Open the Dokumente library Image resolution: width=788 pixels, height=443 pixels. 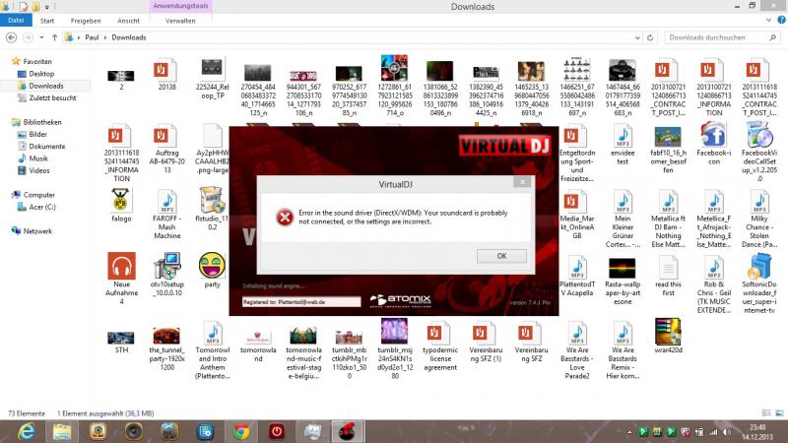tap(46, 146)
